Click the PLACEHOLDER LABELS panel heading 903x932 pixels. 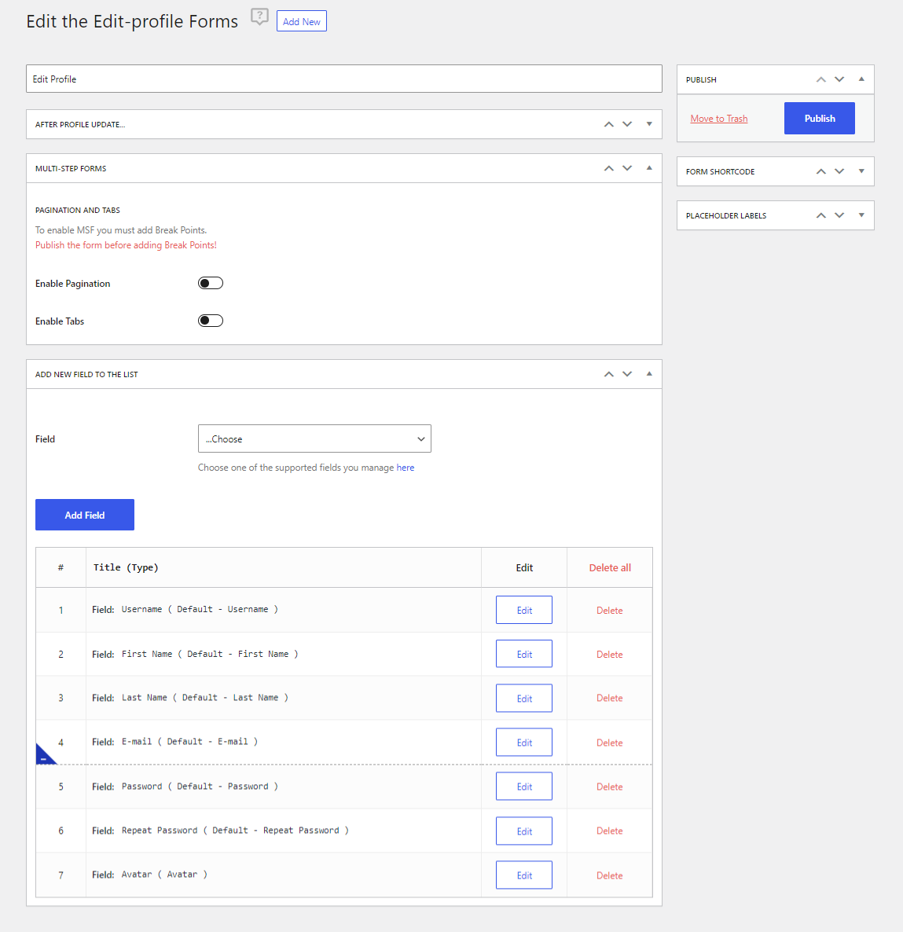[x=726, y=216]
